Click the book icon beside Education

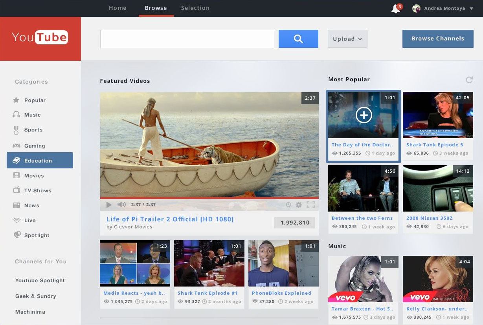(x=17, y=161)
